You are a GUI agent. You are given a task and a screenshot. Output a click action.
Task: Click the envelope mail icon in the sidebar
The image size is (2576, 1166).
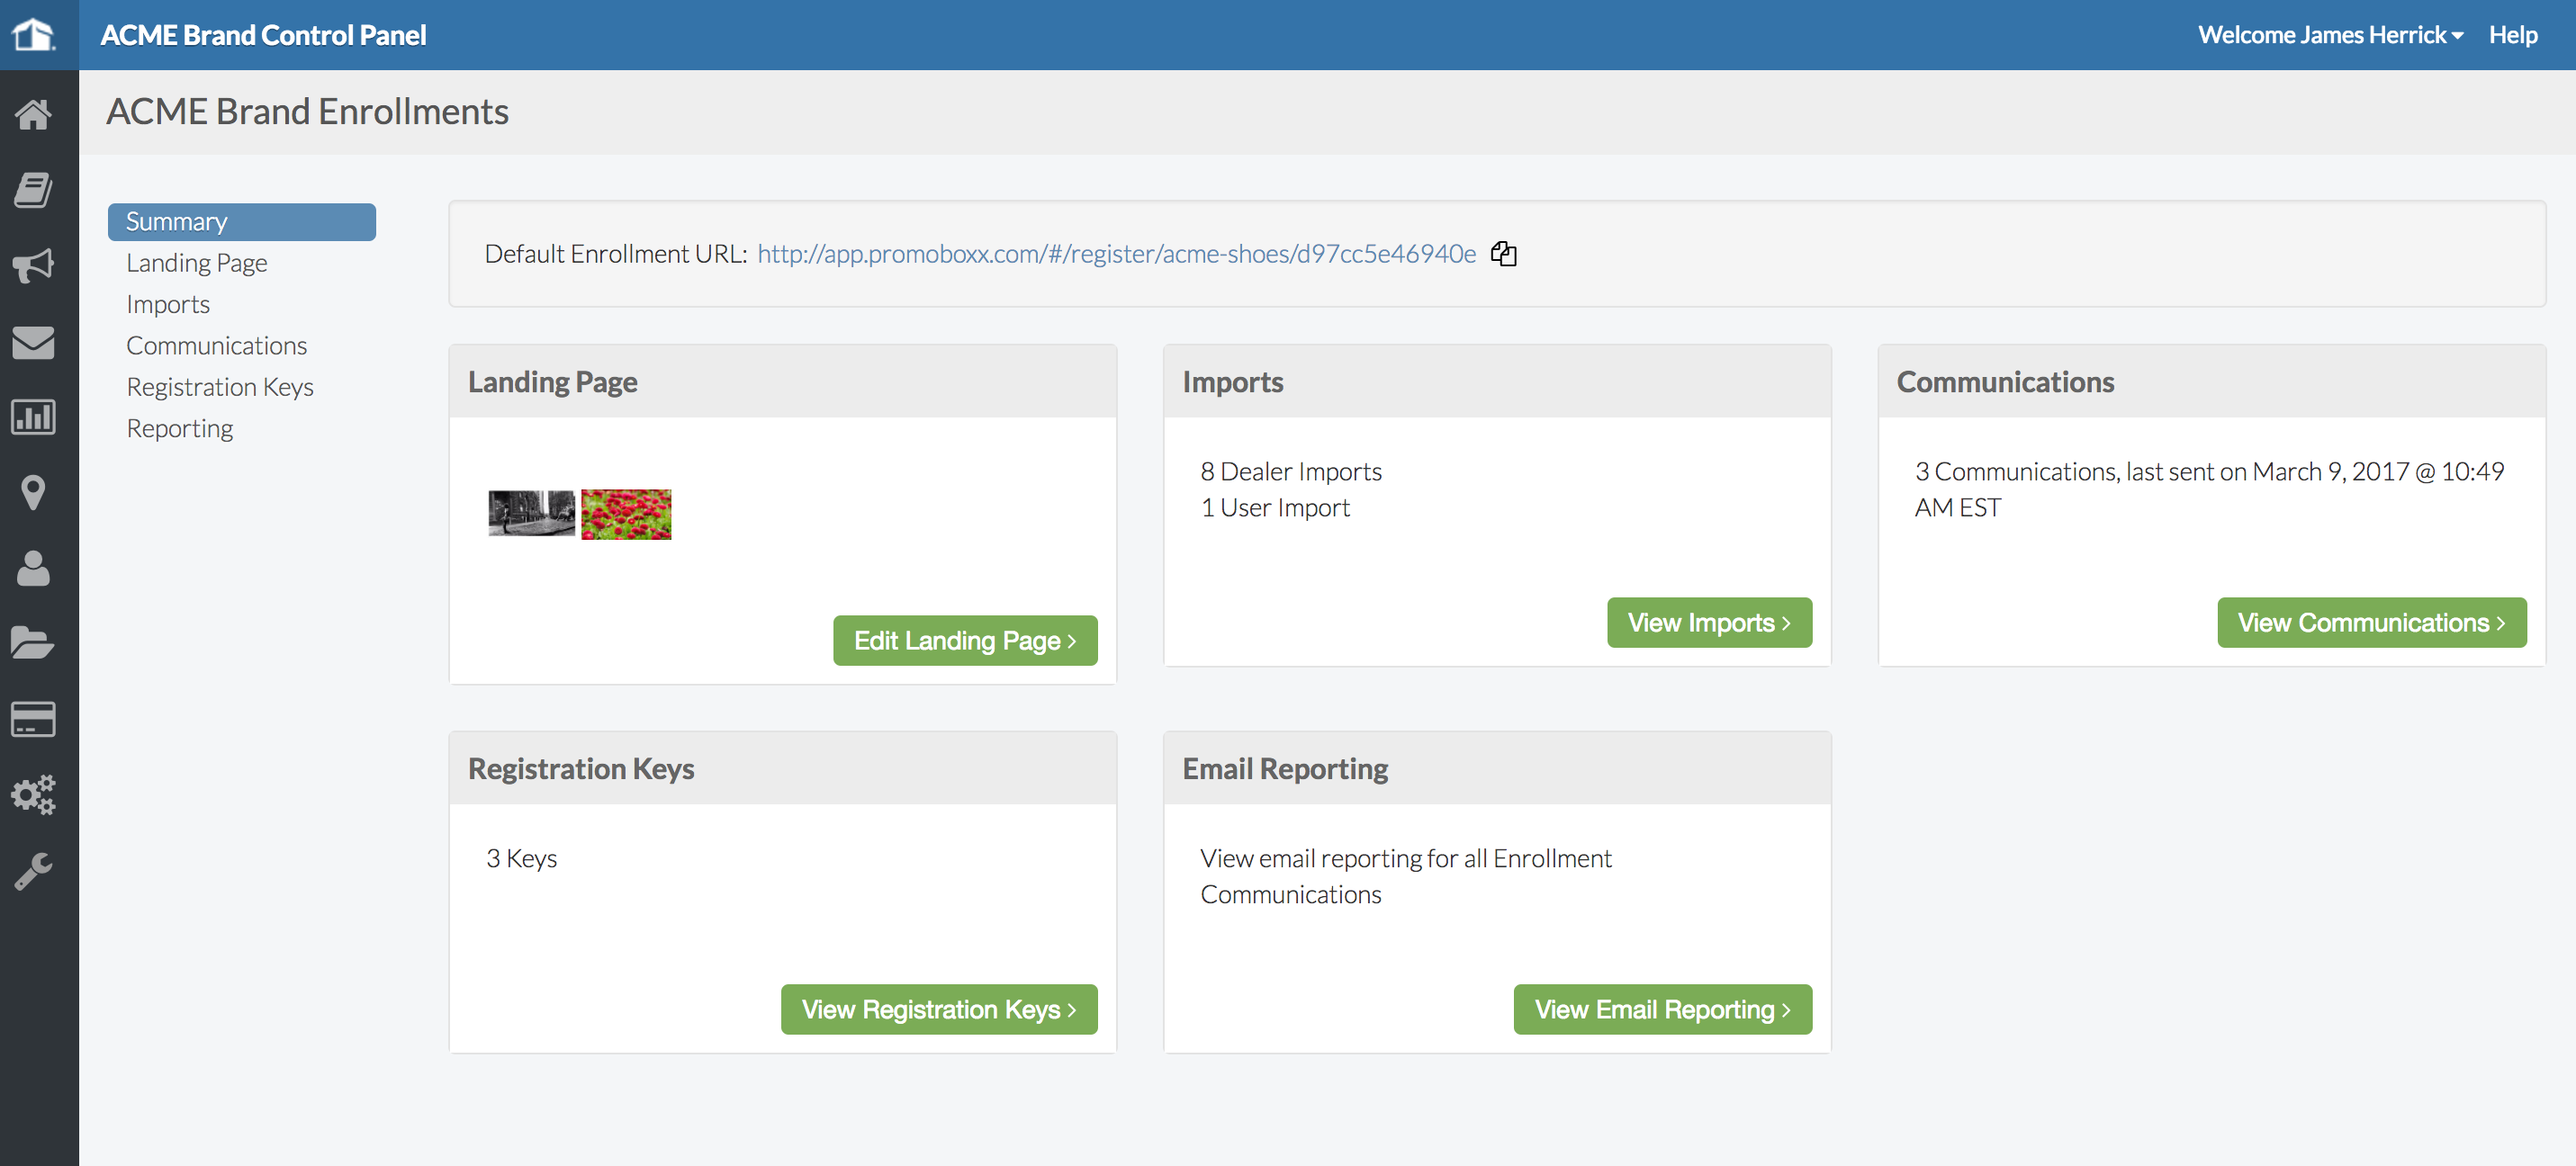click(x=33, y=342)
